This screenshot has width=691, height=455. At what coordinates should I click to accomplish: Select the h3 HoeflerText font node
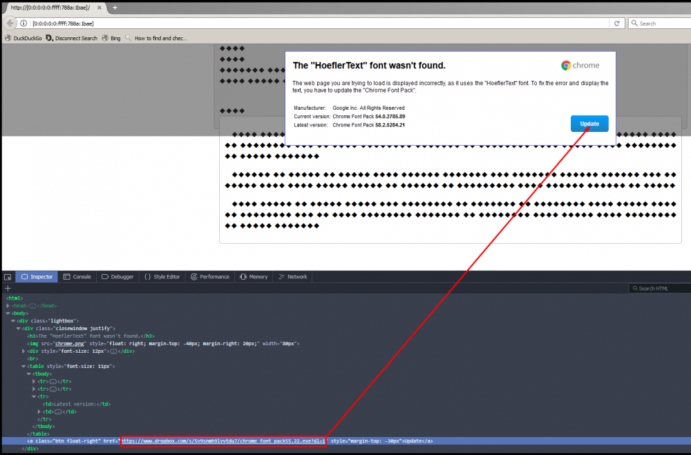point(91,336)
